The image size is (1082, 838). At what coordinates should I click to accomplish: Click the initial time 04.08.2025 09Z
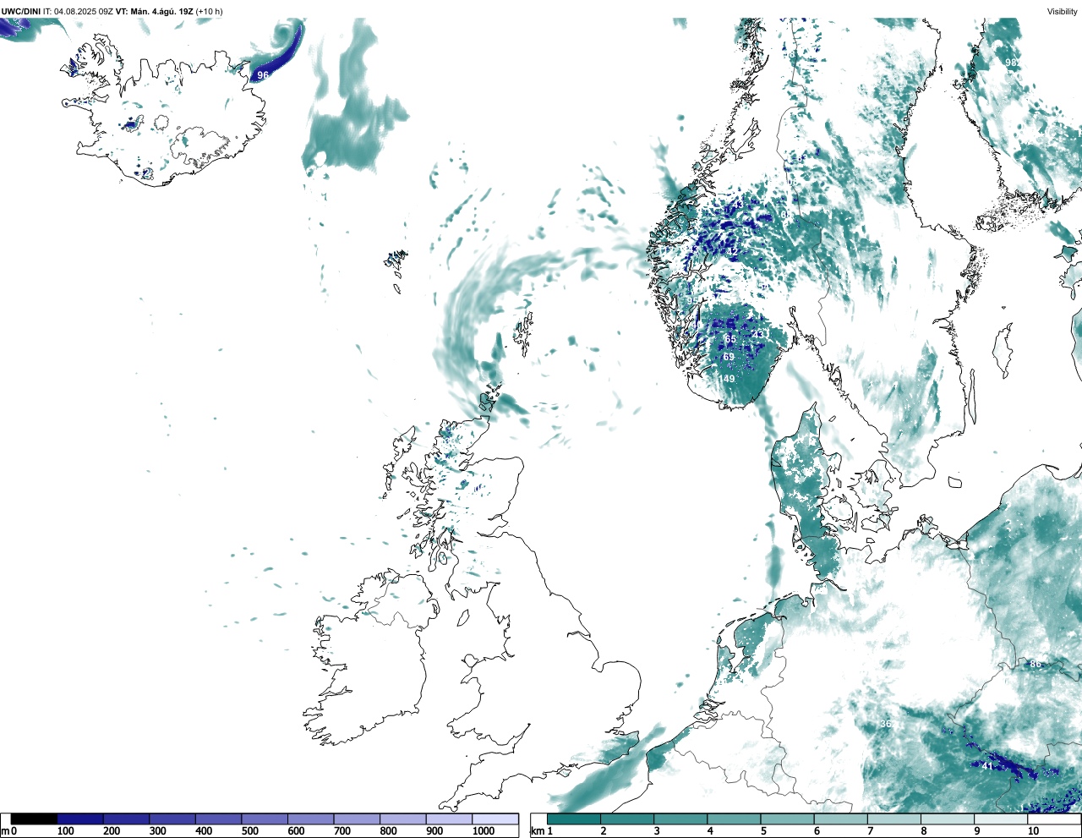[84, 11]
